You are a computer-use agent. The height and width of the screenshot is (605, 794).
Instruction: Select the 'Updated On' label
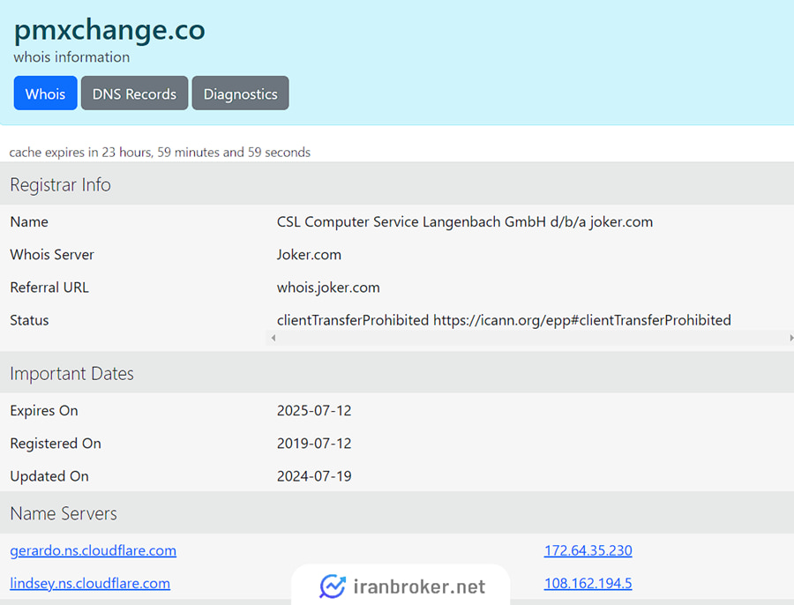(49, 476)
